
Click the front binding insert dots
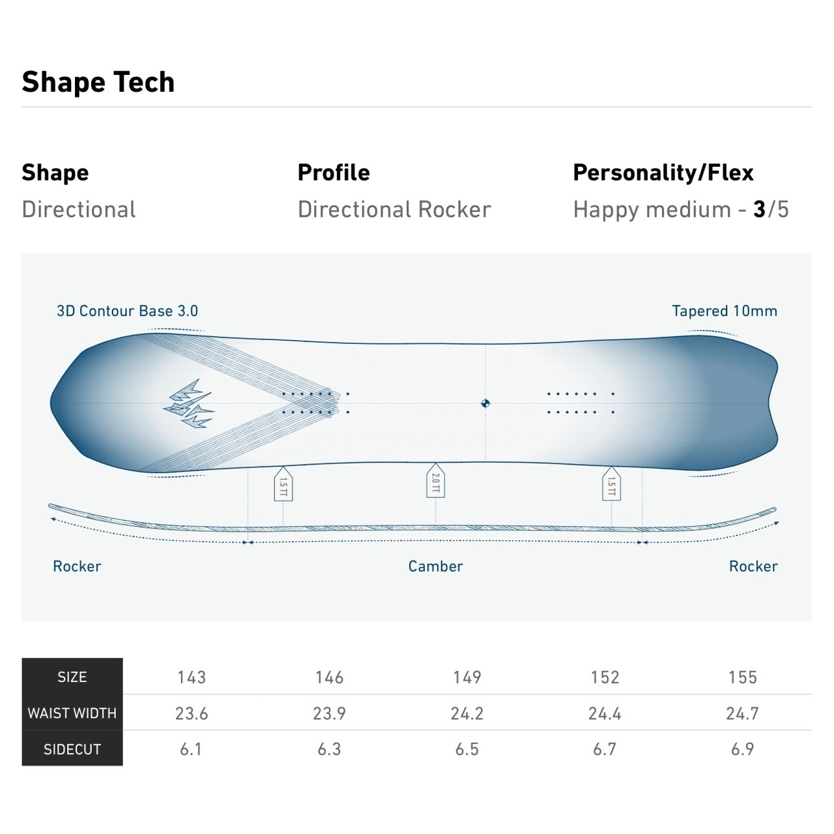(x=315, y=403)
